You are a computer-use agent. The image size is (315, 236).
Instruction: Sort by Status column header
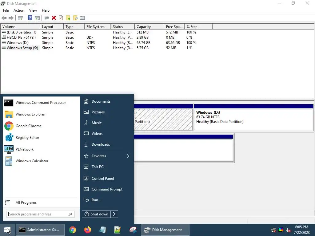pyautogui.click(x=123, y=27)
